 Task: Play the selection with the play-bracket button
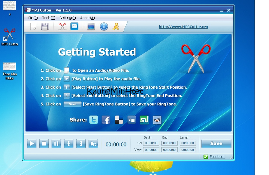coord(93,144)
